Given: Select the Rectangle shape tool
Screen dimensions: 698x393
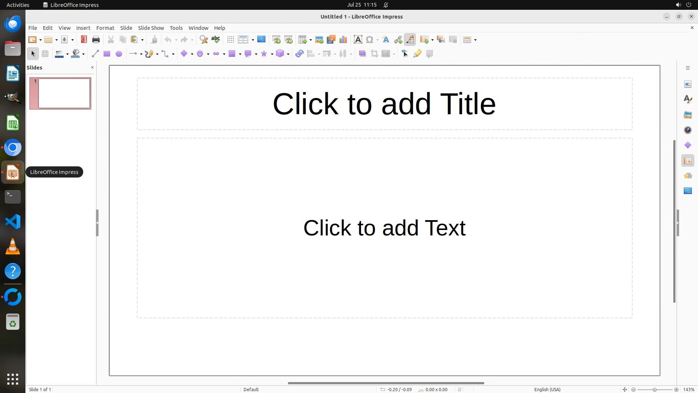Looking at the screenshot, I should tap(107, 54).
